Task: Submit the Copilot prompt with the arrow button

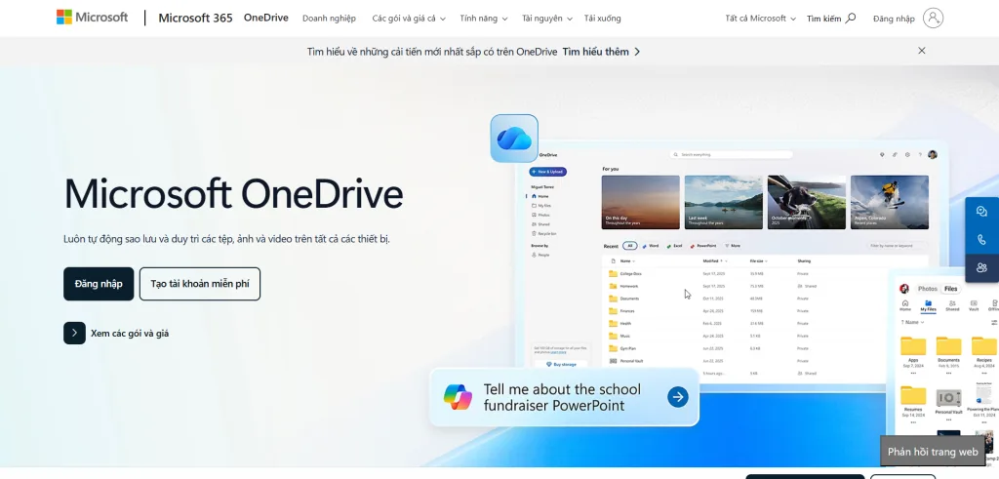Action: [678, 397]
